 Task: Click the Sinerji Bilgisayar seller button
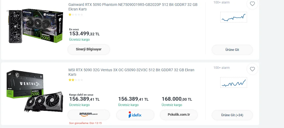pos(89,49)
